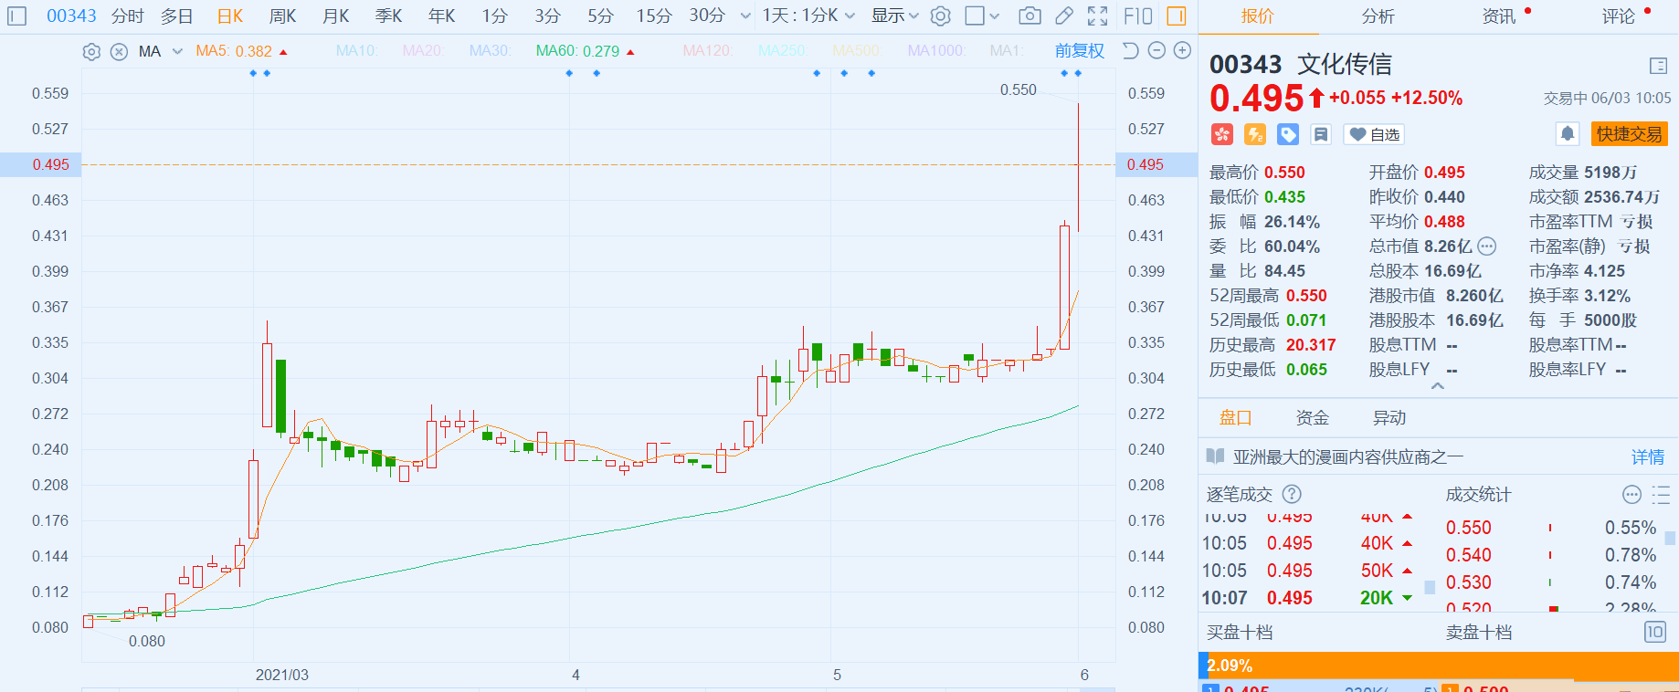Expand chart to fullscreen
The height and width of the screenshot is (692, 1679).
(x=1098, y=16)
